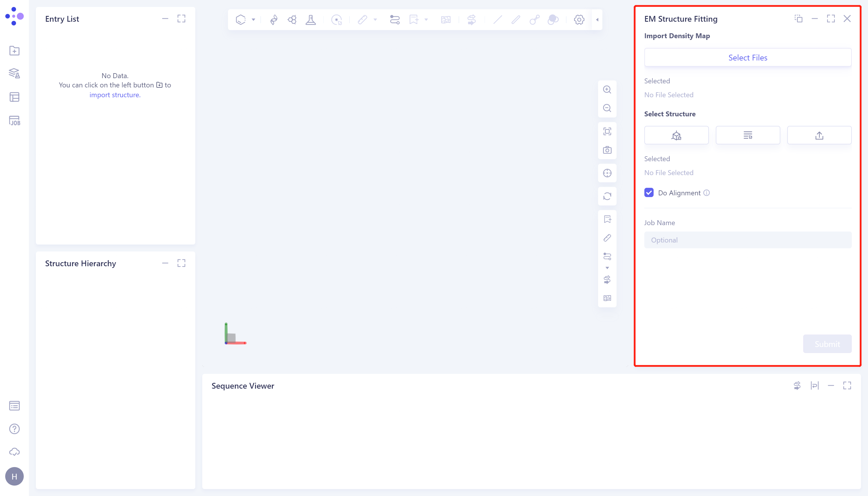This screenshot has width=868, height=496.
Task: Open the JOB panel from left sidebar
Action: 14,121
